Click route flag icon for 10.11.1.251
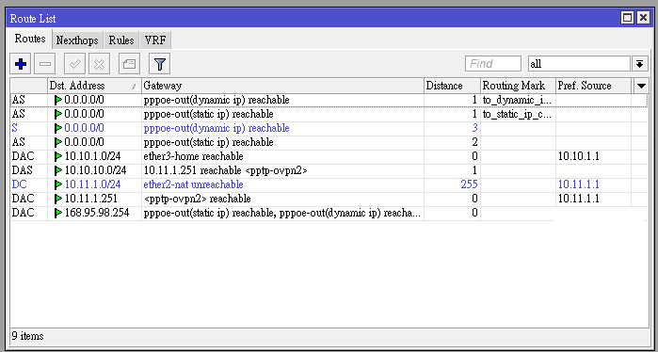 pyautogui.click(x=58, y=199)
